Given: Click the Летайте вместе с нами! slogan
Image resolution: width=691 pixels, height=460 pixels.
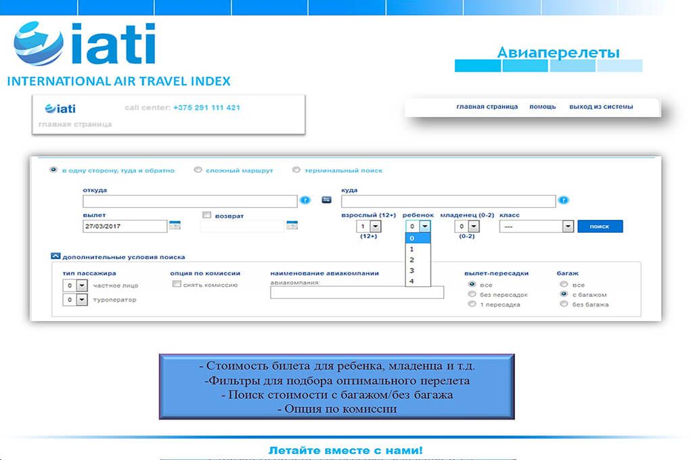Looking at the screenshot, I should pyautogui.click(x=345, y=451).
